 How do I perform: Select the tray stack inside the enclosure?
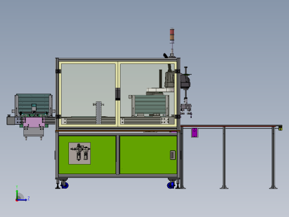click(x=150, y=105)
